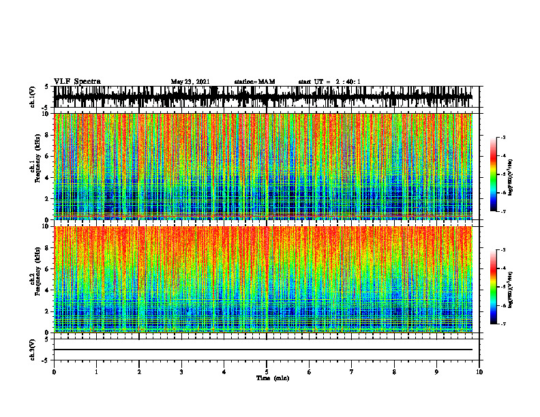
Task: Click the ch.1 frequency tick label "6"
Action: point(48,156)
